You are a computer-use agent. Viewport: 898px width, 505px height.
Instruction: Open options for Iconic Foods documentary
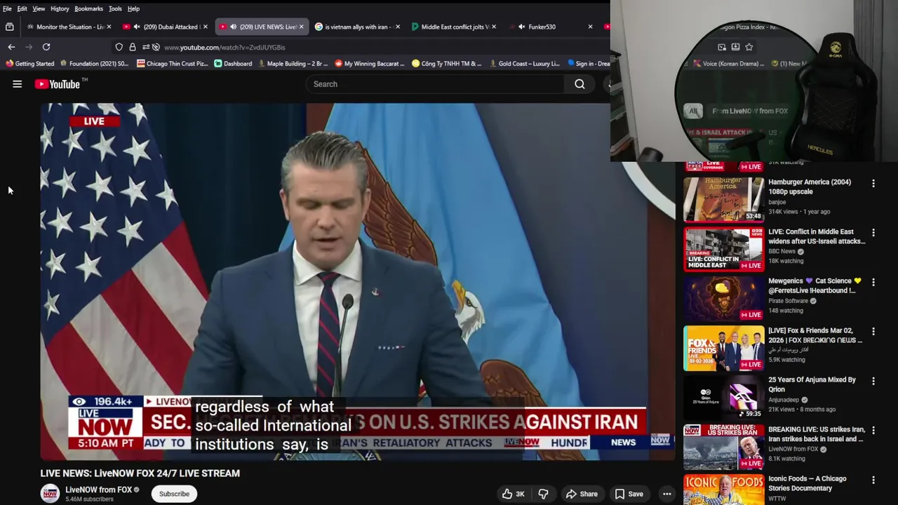coord(873,480)
